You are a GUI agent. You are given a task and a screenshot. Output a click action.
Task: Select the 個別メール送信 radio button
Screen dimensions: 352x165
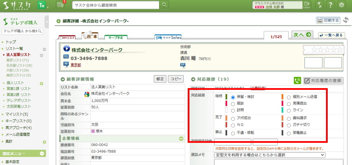click(289, 97)
